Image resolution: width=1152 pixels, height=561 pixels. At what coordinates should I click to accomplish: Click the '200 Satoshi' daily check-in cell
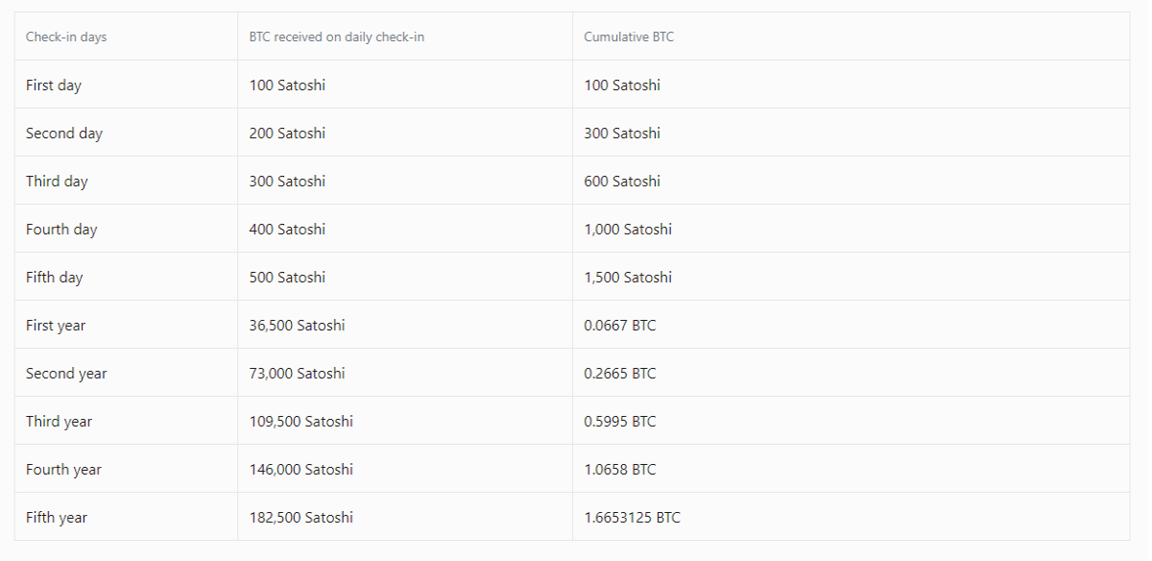287,133
